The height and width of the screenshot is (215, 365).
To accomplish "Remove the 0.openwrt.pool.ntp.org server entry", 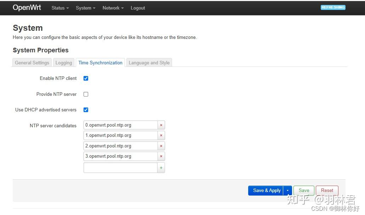I will coord(161,125).
